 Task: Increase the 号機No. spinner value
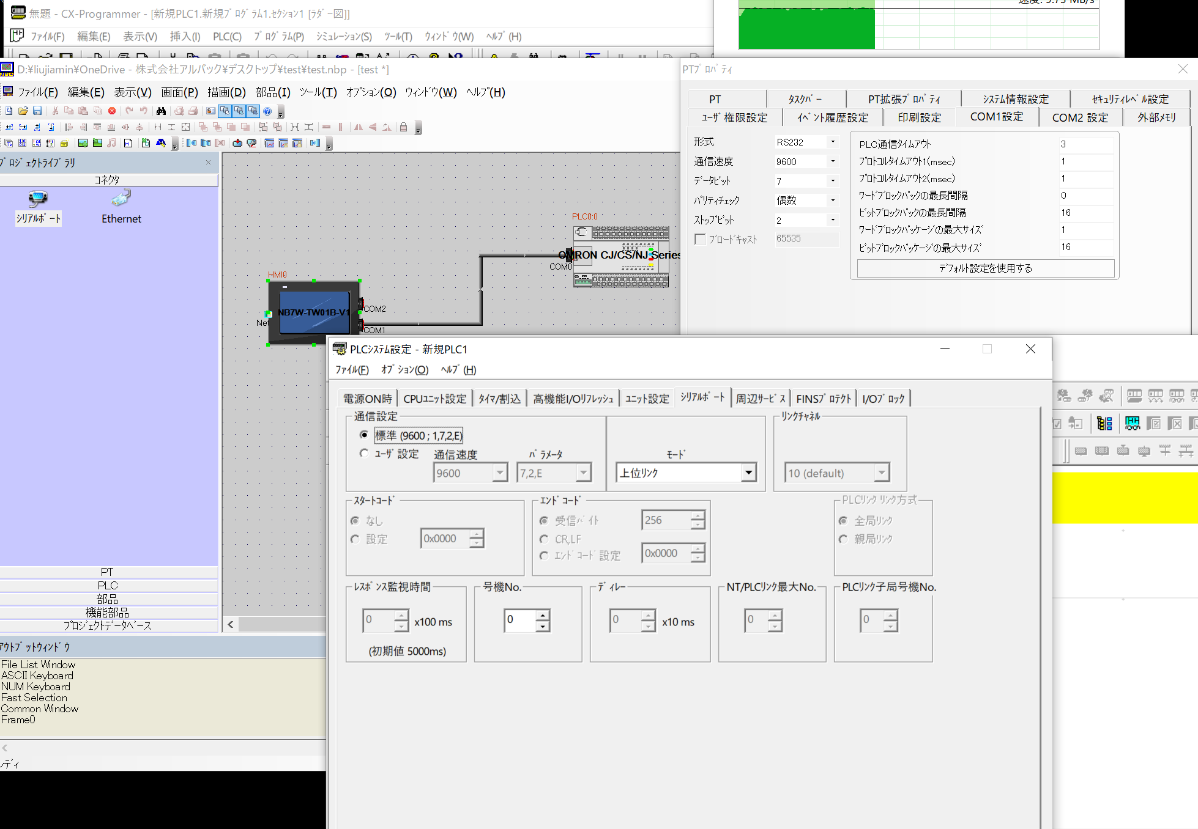point(543,614)
